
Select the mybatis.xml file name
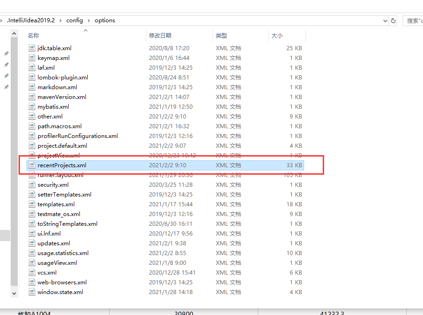point(53,106)
